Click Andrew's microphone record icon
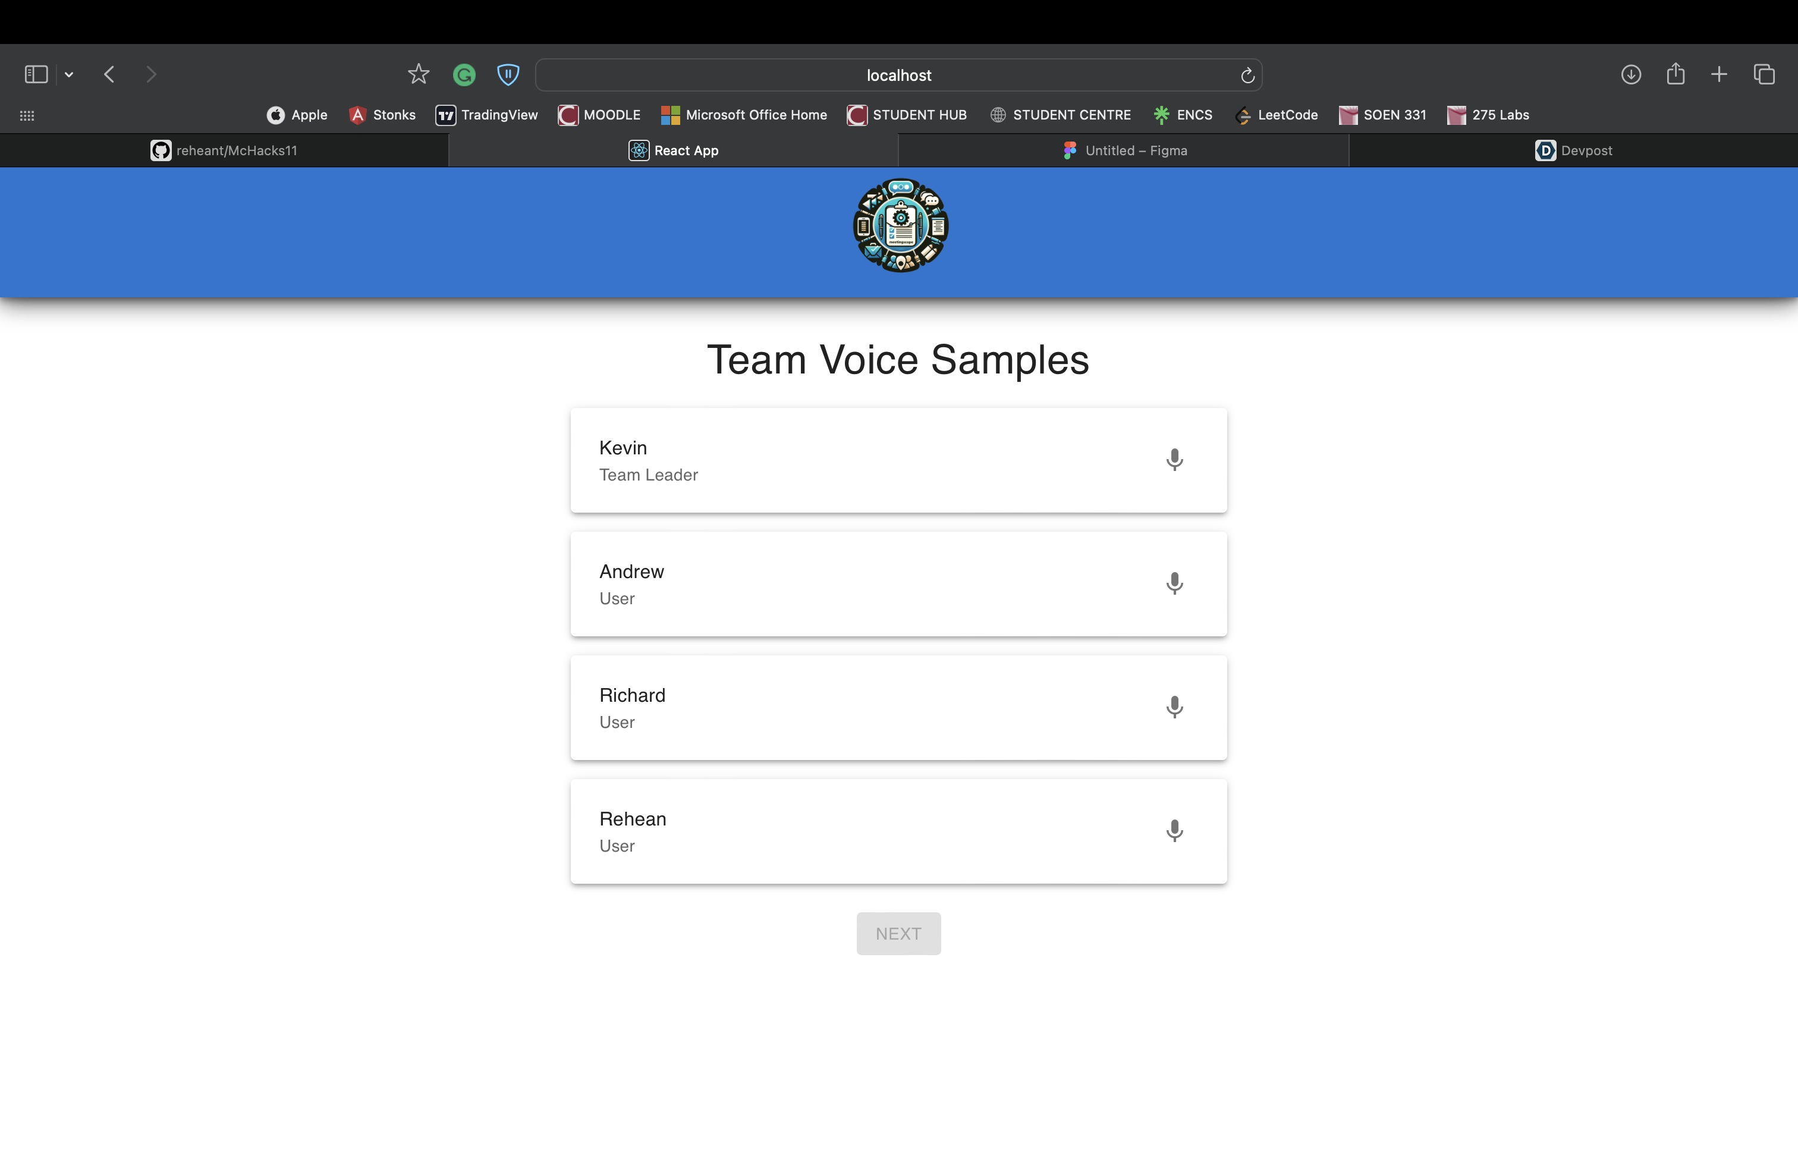 (1174, 583)
